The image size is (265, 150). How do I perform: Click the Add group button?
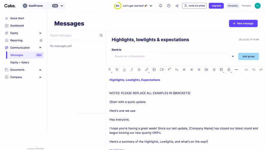pyautogui.click(x=249, y=56)
